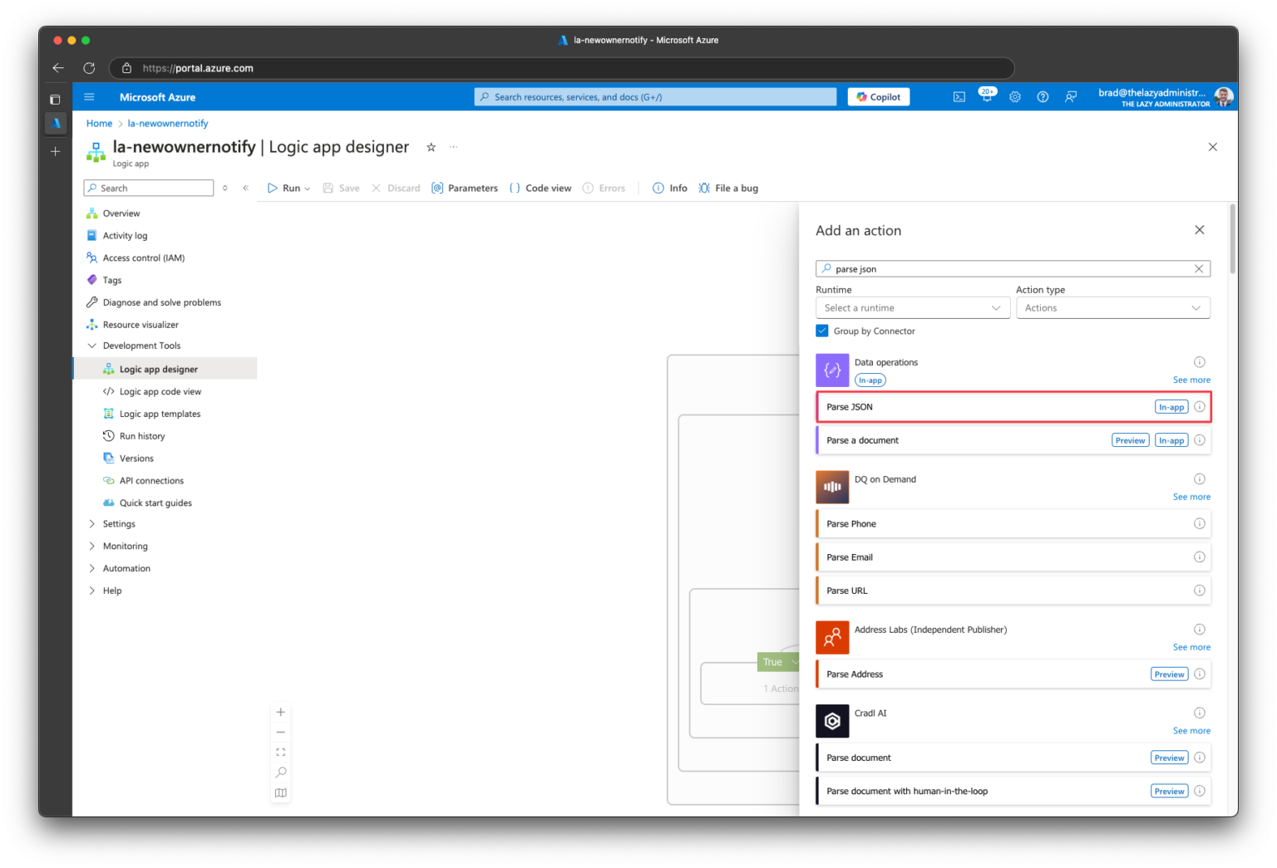Zoom in on the designer canvas
Viewport: 1277px width, 868px height.
click(281, 713)
